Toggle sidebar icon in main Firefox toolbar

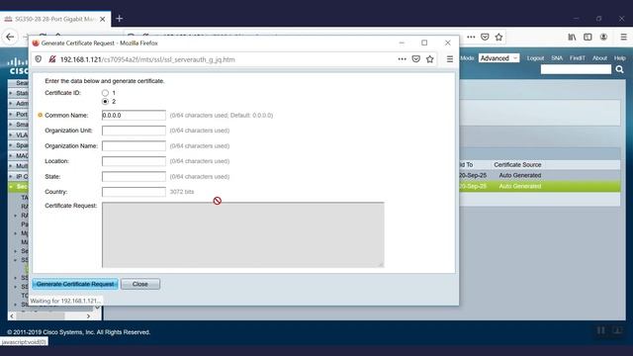[588, 38]
